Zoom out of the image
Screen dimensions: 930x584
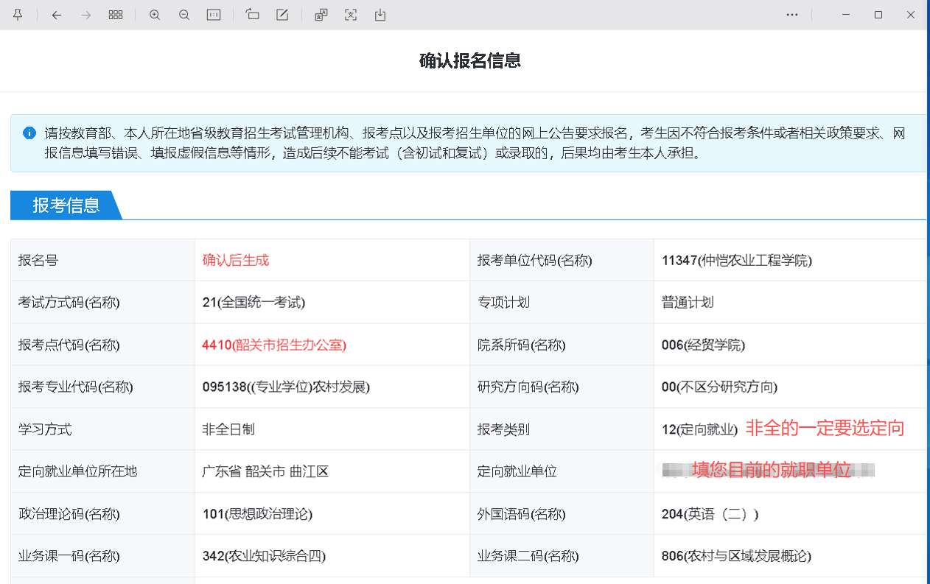click(x=184, y=15)
